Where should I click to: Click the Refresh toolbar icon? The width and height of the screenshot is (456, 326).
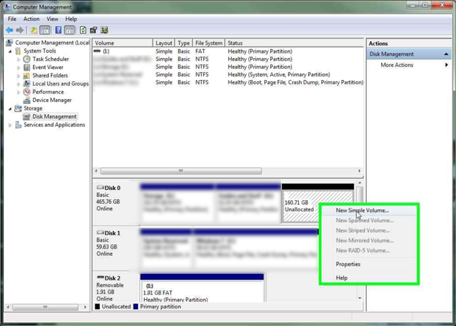click(83, 30)
